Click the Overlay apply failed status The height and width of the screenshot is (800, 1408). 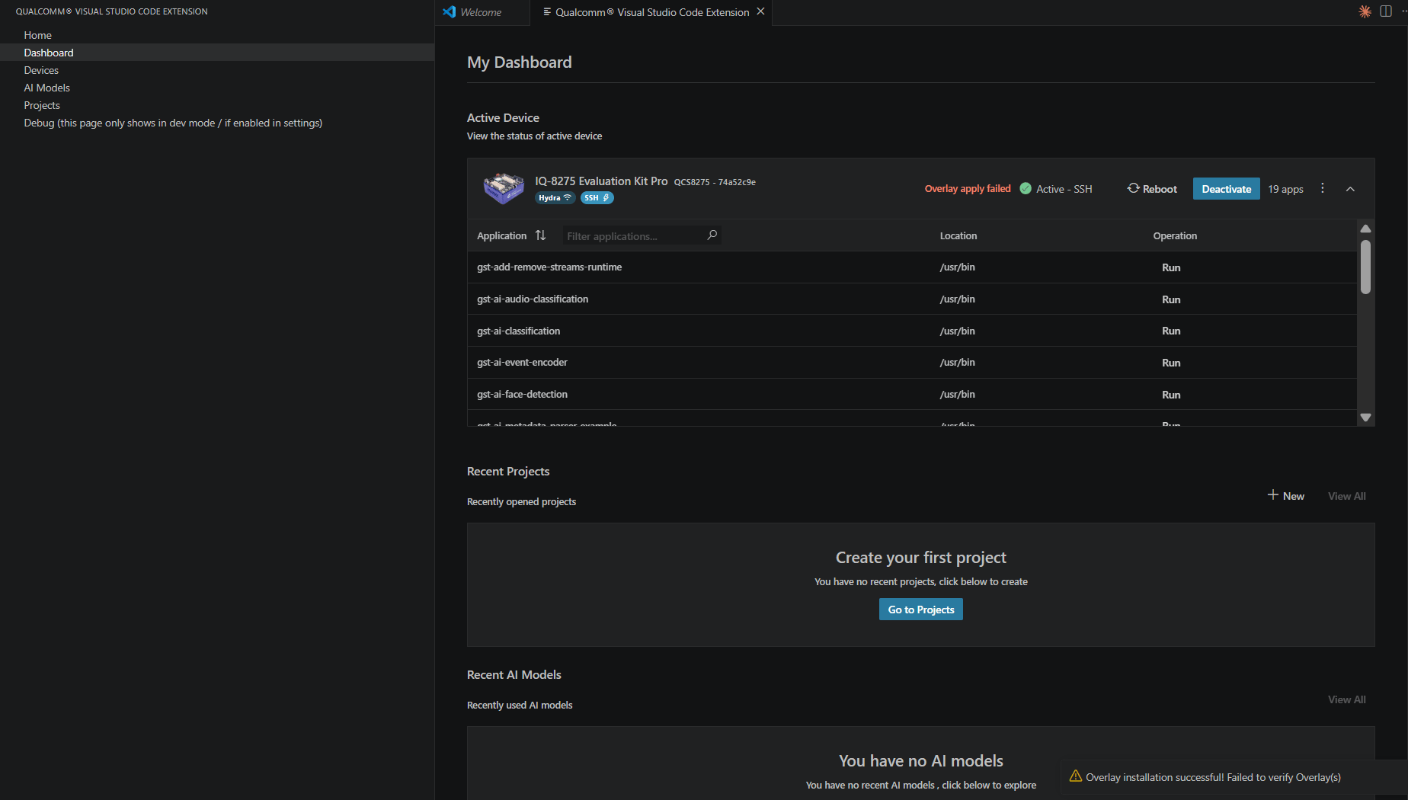(x=968, y=189)
